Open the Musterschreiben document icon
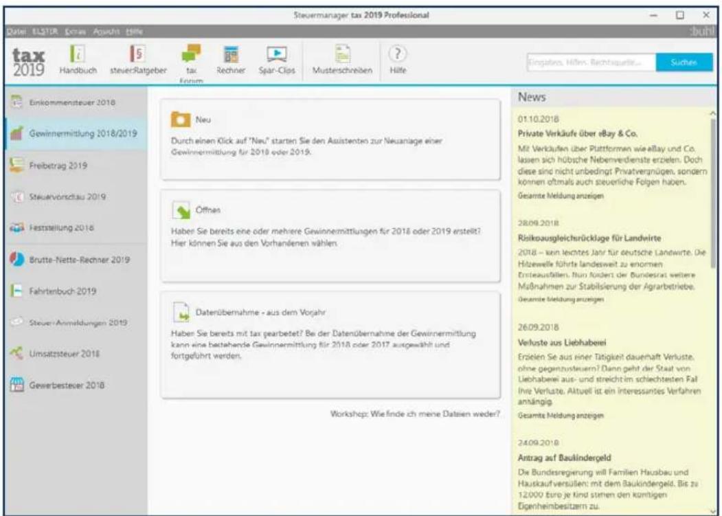This screenshot has height=516, width=722. [342, 54]
